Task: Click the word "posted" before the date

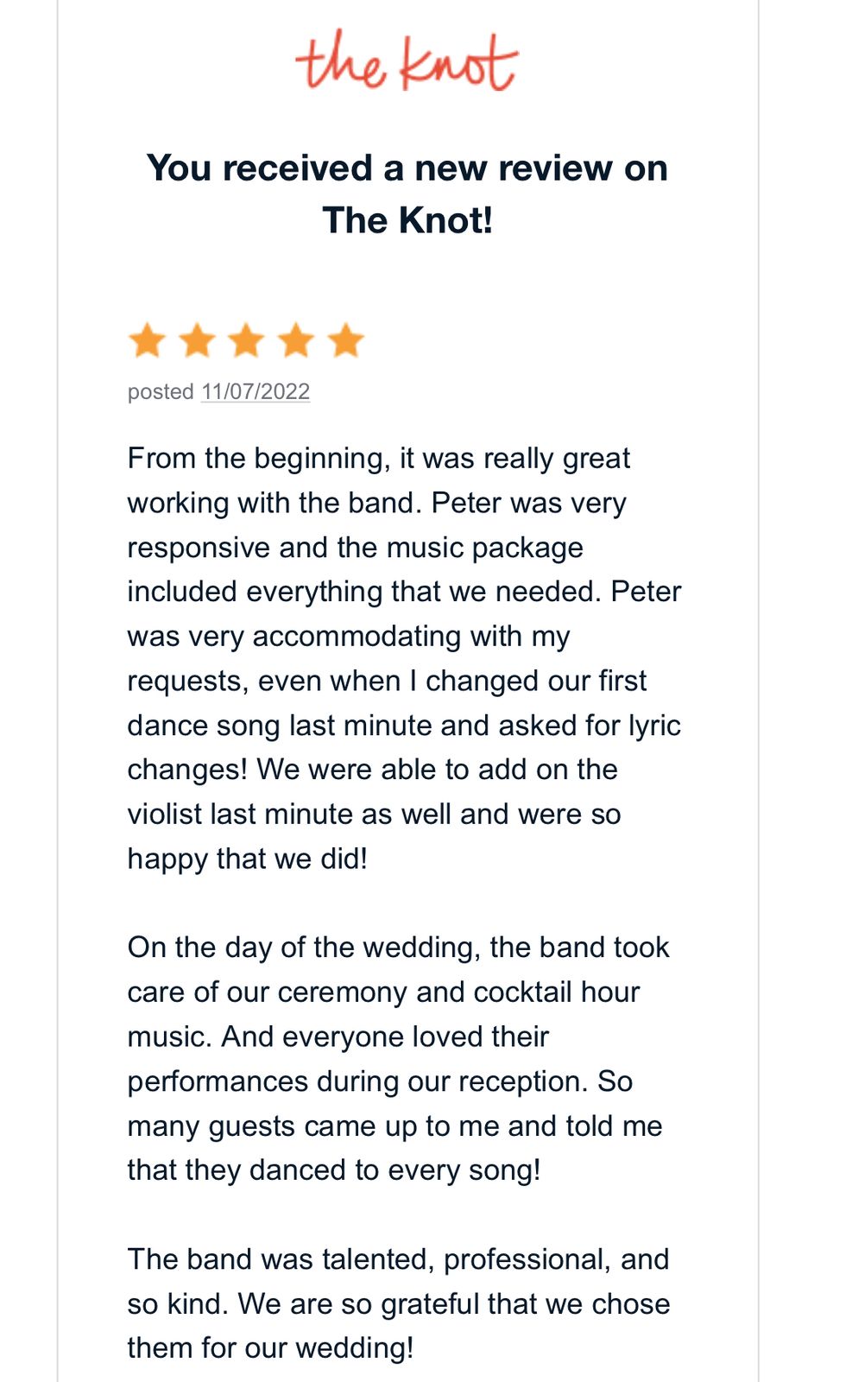Action: tap(161, 391)
